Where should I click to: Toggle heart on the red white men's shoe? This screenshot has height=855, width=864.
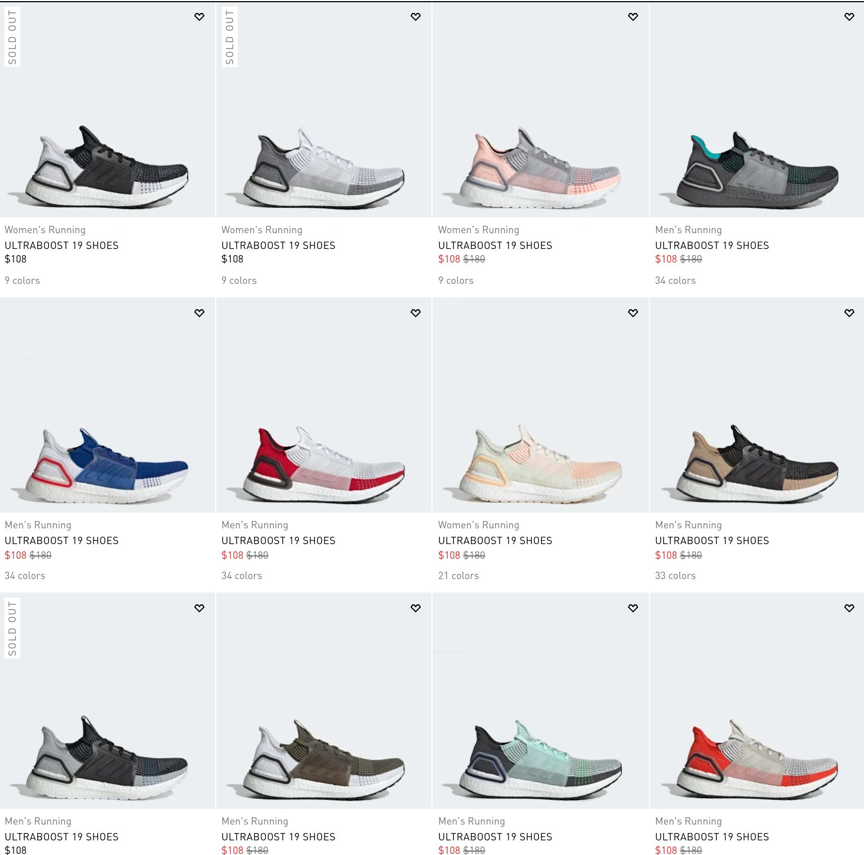pyautogui.click(x=416, y=313)
